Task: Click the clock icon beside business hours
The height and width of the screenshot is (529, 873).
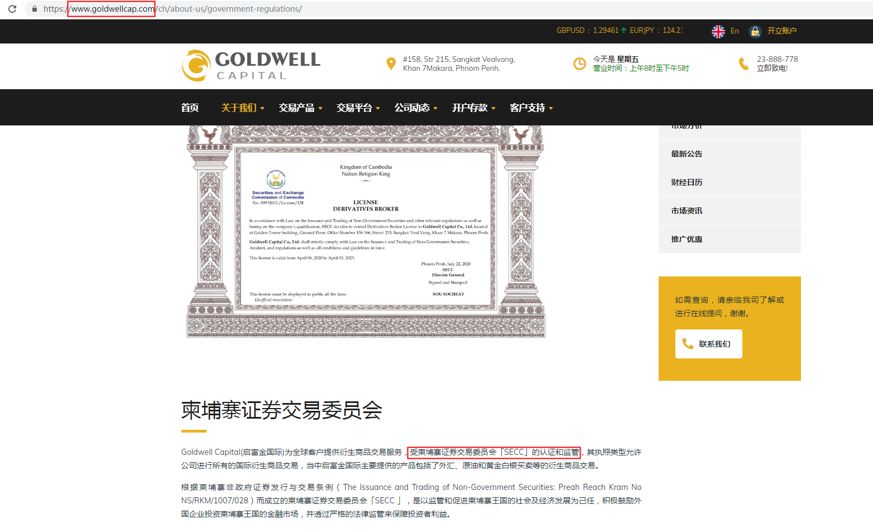Action: 580,64
